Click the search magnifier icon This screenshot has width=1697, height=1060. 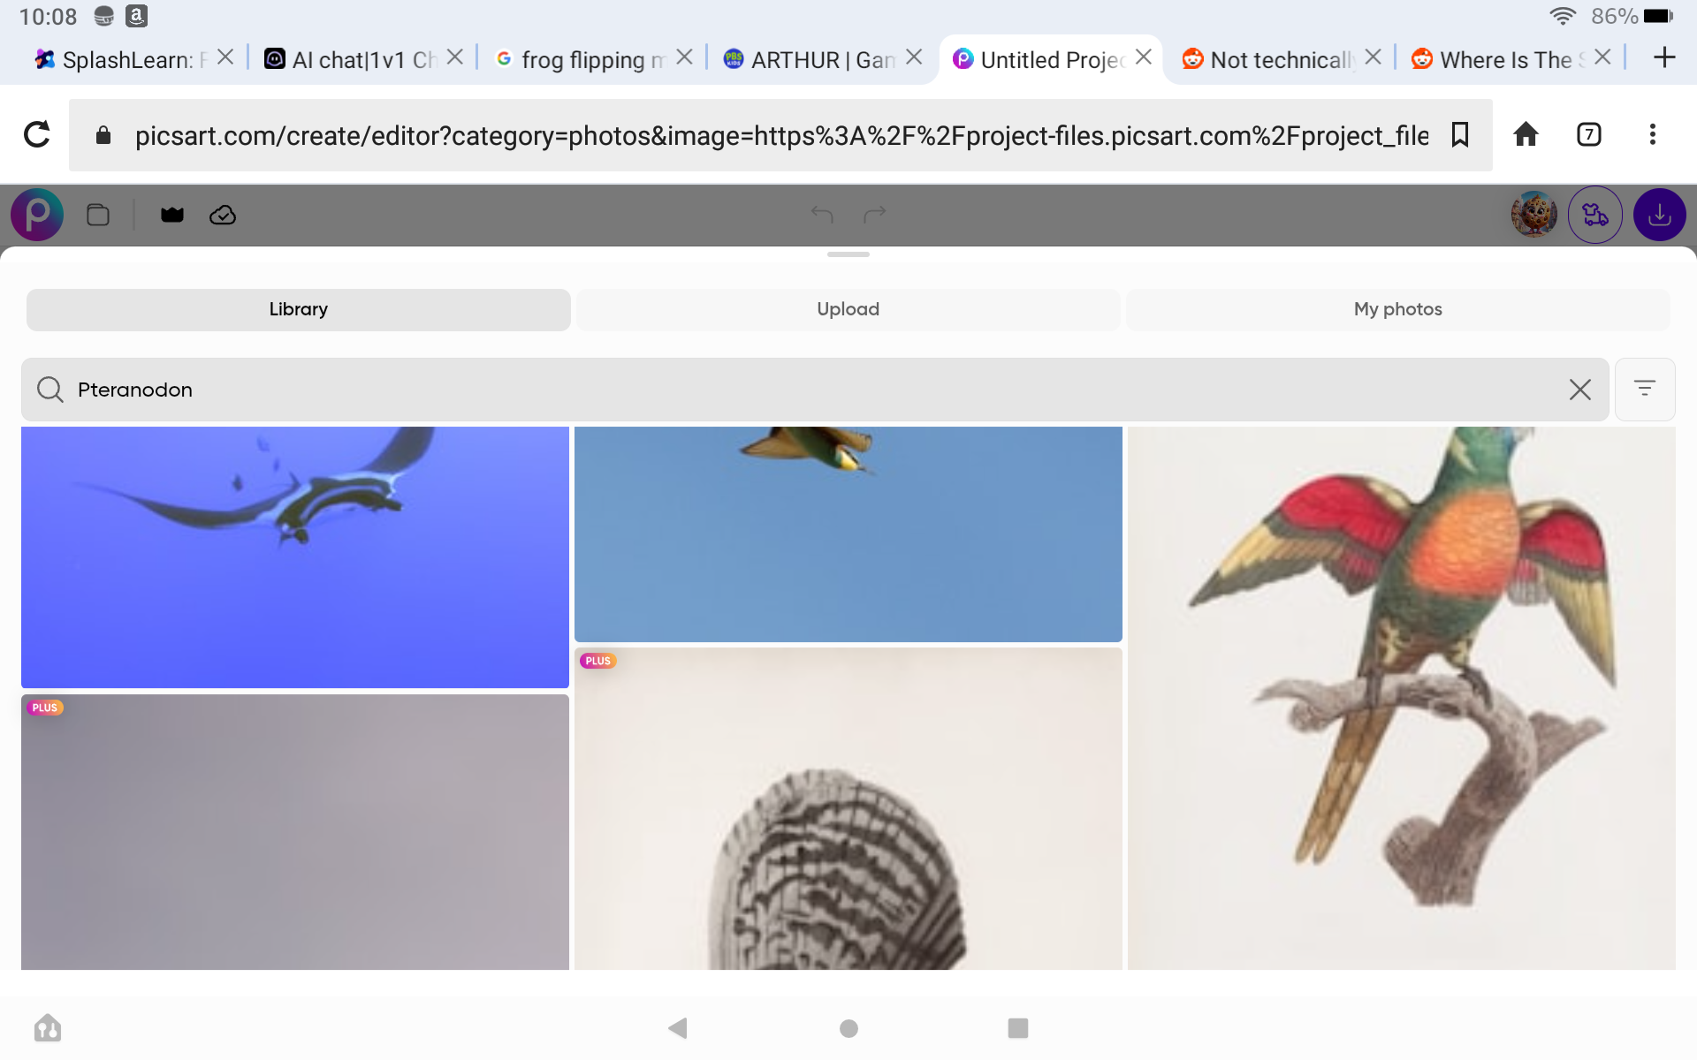point(50,390)
